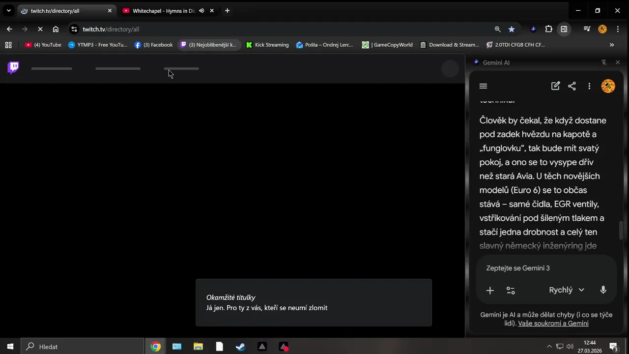Open the GameCopyWorld bookmark
Viewport: 629px width, 354px height.
(387, 45)
